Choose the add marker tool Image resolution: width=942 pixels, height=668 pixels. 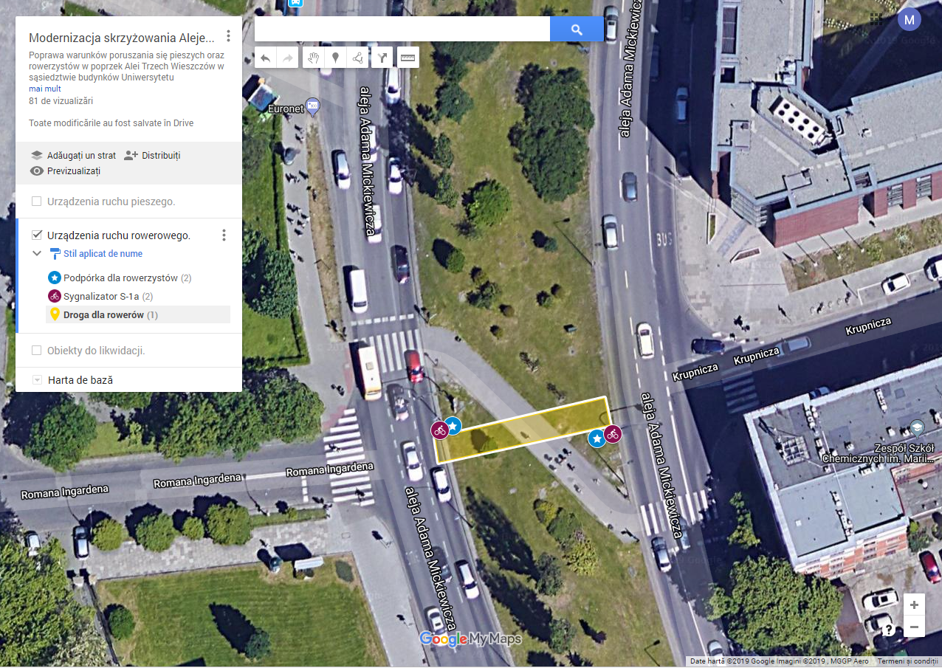(335, 58)
